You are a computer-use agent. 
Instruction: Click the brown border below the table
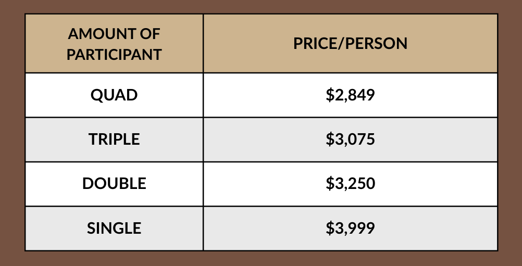point(260,259)
